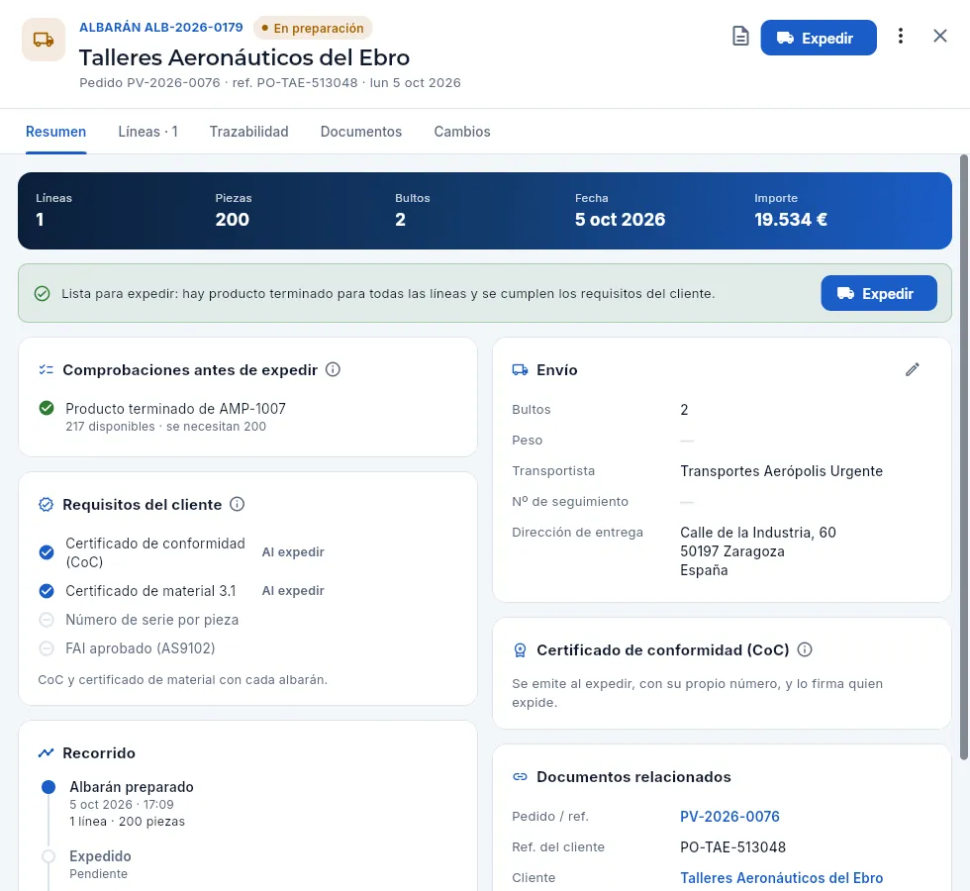Click the Expedido pending timeline marker
Image resolution: width=970 pixels, height=891 pixels.
(x=48, y=856)
